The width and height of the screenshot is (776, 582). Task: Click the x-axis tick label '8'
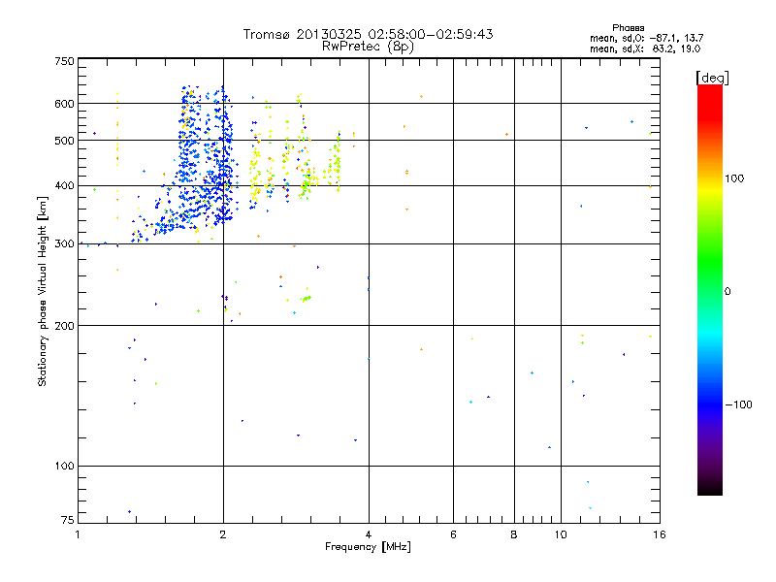coord(514,534)
